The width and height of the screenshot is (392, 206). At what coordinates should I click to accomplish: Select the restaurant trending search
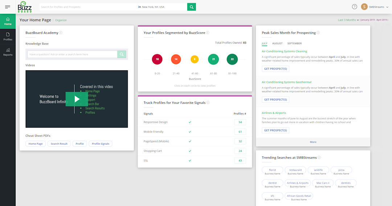pos(295,170)
